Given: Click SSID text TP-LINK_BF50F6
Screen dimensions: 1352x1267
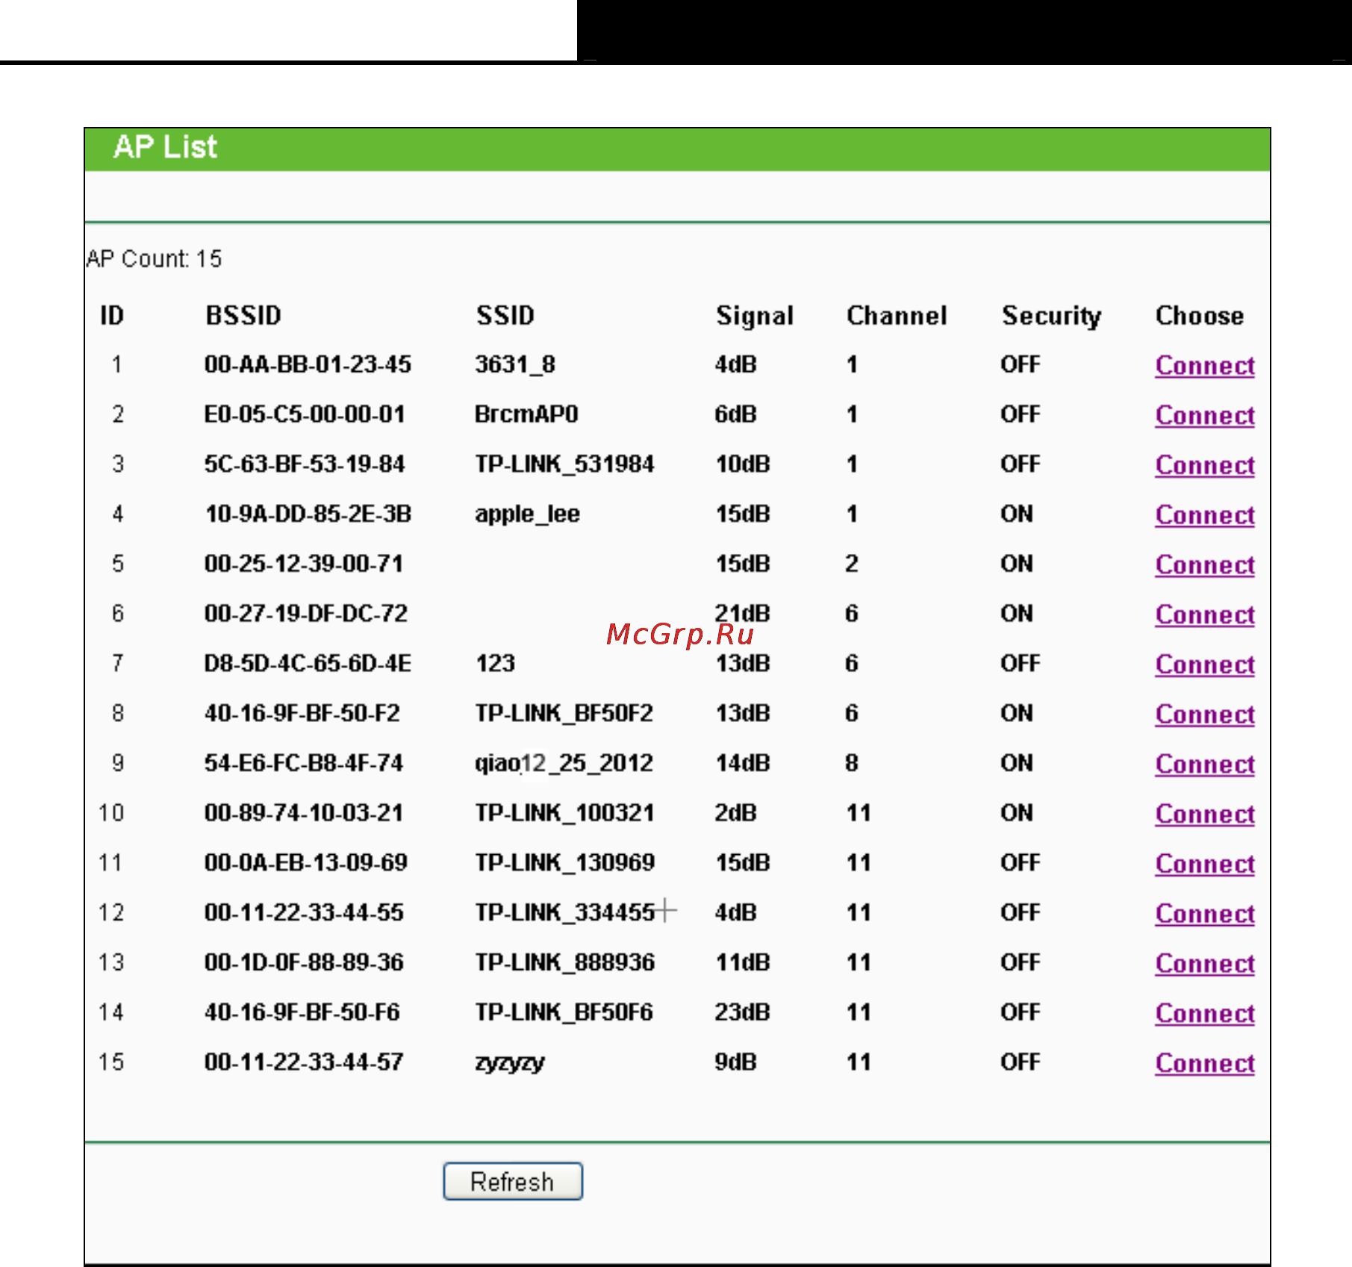Looking at the screenshot, I should (564, 1012).
